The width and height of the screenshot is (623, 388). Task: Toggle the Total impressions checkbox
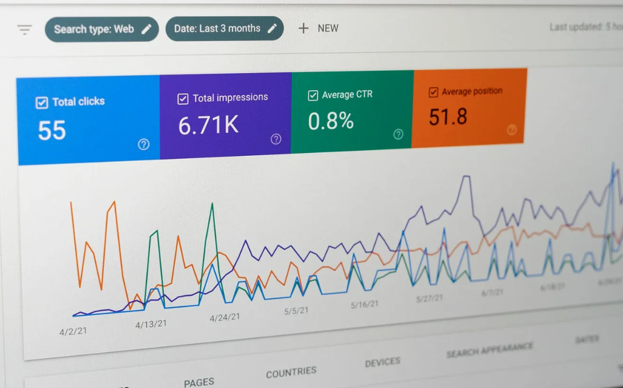pos(183,99)
